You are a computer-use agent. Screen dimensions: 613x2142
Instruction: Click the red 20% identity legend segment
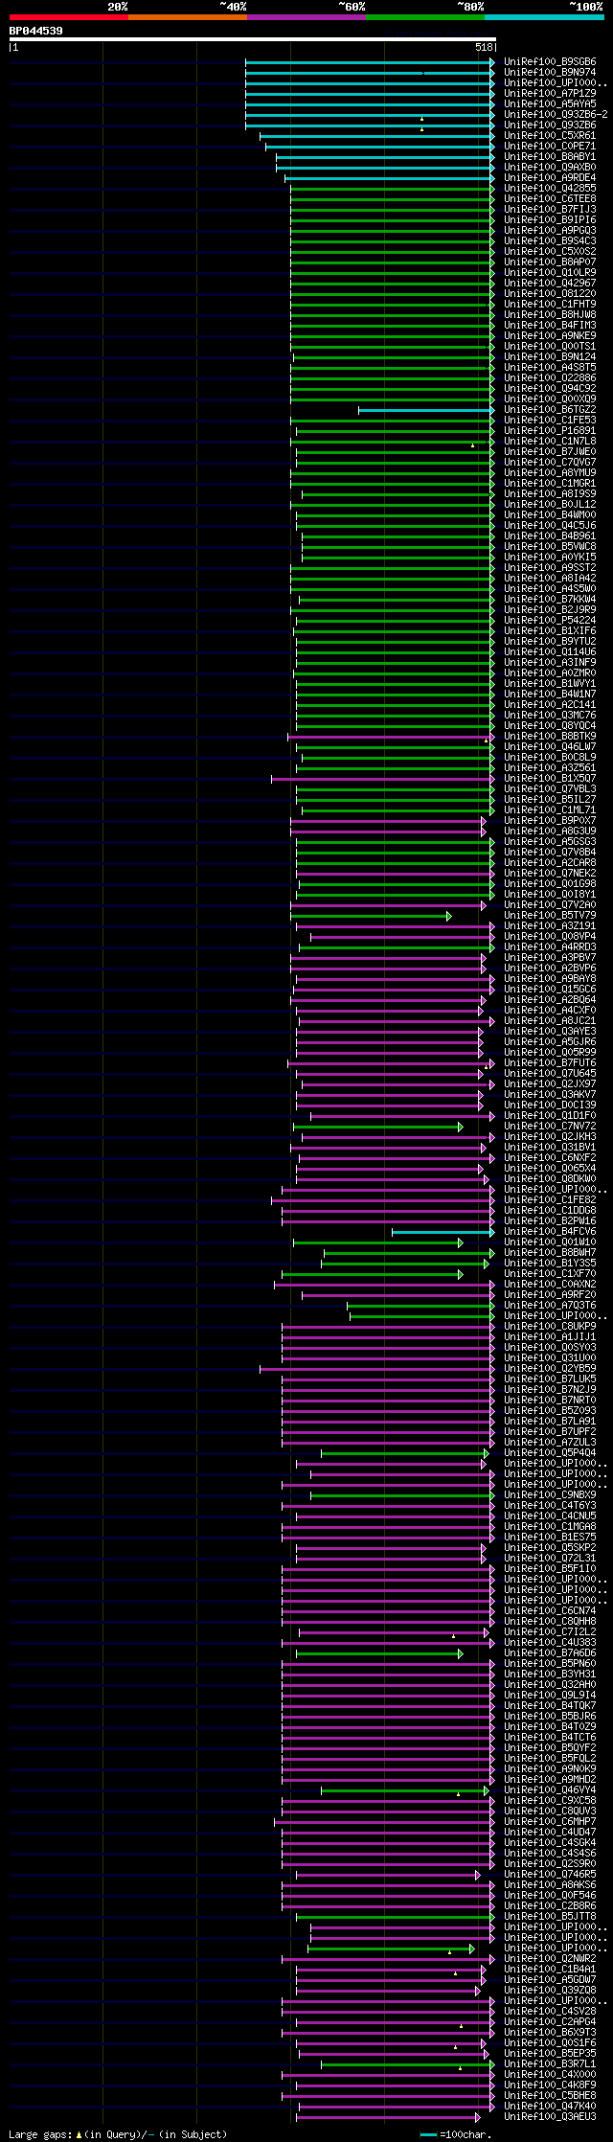pyautogui.click(x=68, y=17)
